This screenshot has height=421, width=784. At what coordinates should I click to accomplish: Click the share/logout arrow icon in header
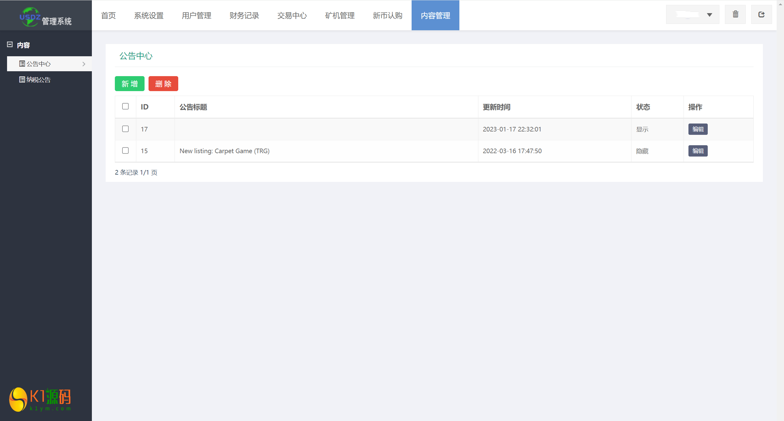pyautogui.click(x=761, y=14)
